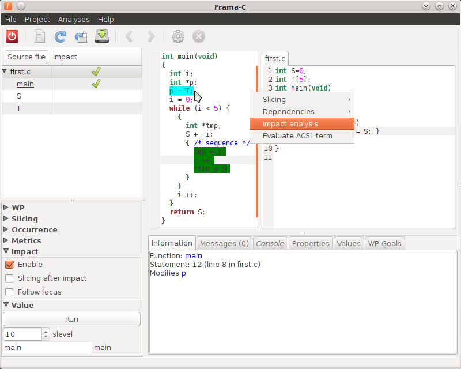Click the main function link in Information
The image size is (461, 369).
(x=194, y=256)
